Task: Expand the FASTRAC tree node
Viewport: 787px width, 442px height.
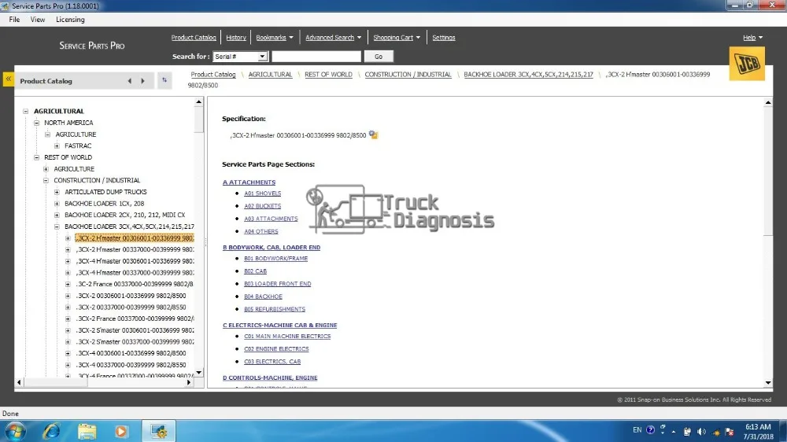Action: [57, 146]
